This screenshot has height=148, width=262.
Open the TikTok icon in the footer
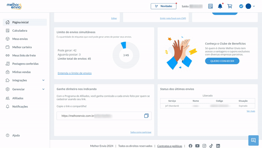pos(211,146)
